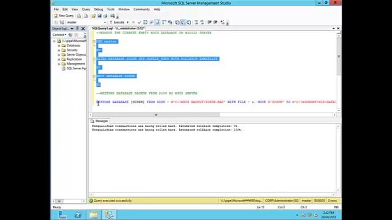The height and width of the screenshot is (220, 392).
Task: Click the Cancel Executing Query icon
Action: (x=134, y=22)
